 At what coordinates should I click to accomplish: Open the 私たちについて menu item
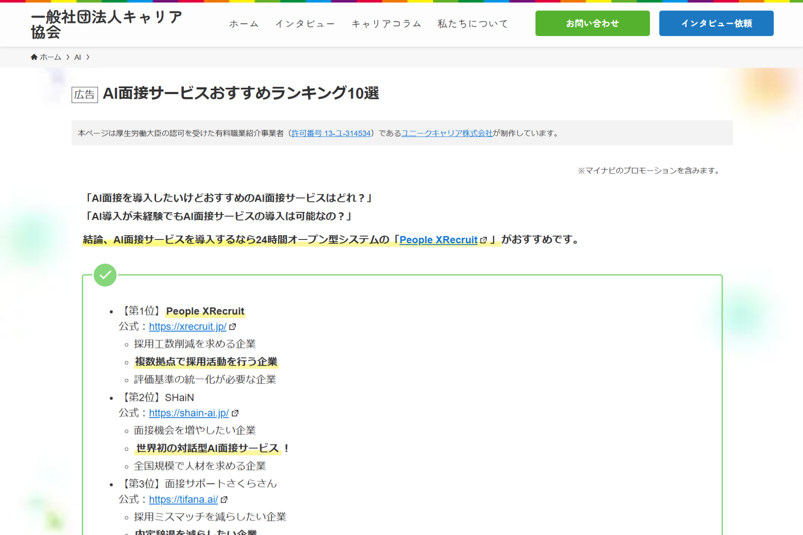pos(473,24)
